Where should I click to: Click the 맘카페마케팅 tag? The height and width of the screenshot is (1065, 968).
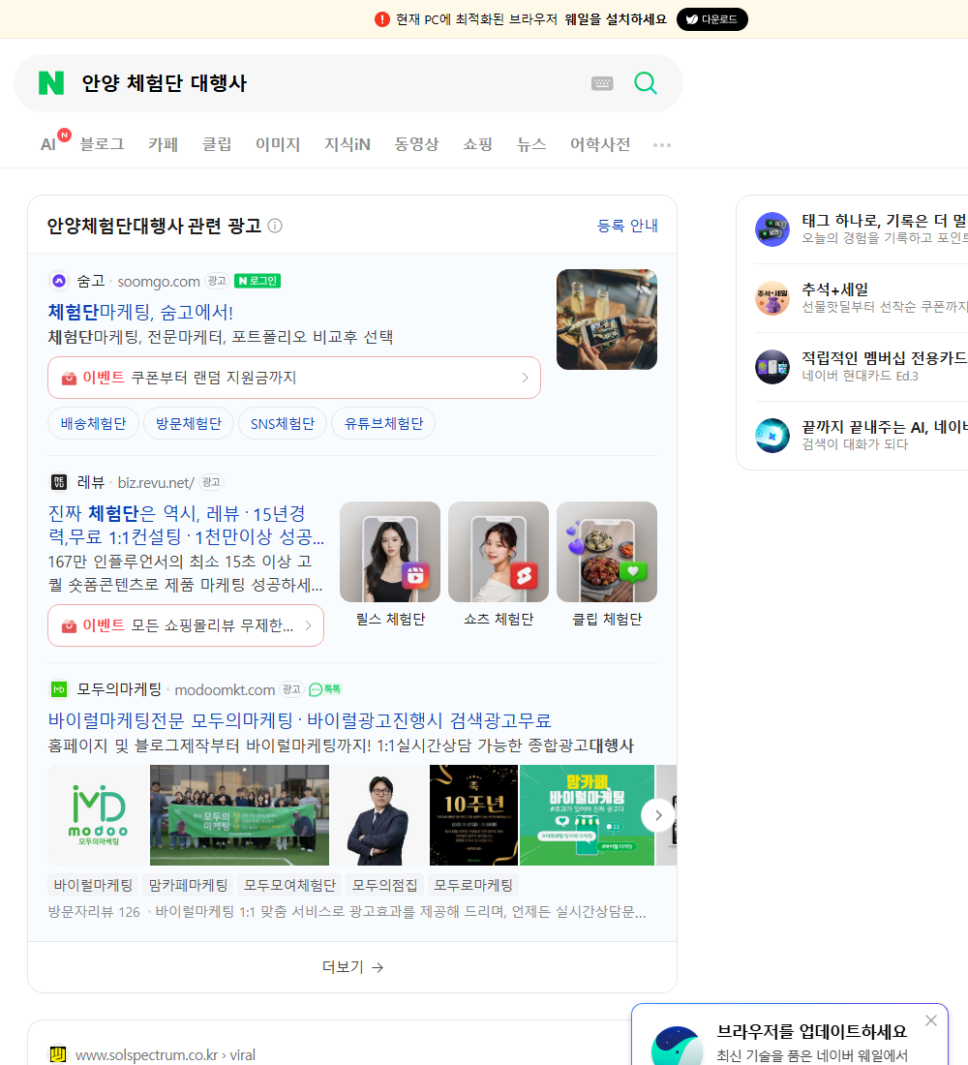click(x=188, y=885)
